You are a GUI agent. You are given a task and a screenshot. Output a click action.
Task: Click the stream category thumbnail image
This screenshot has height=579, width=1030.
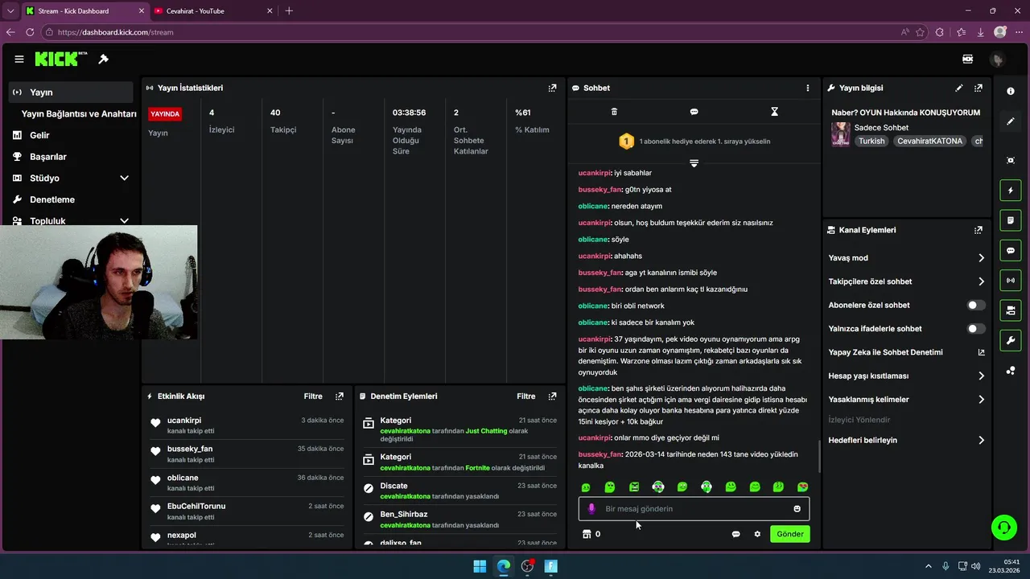point(841,134)
